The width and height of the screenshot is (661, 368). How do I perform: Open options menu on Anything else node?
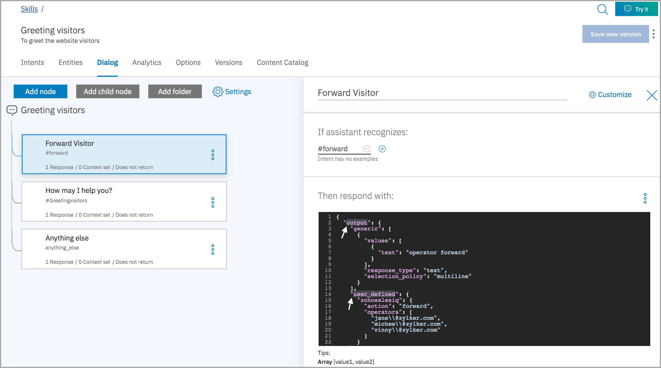pos(213,250)
